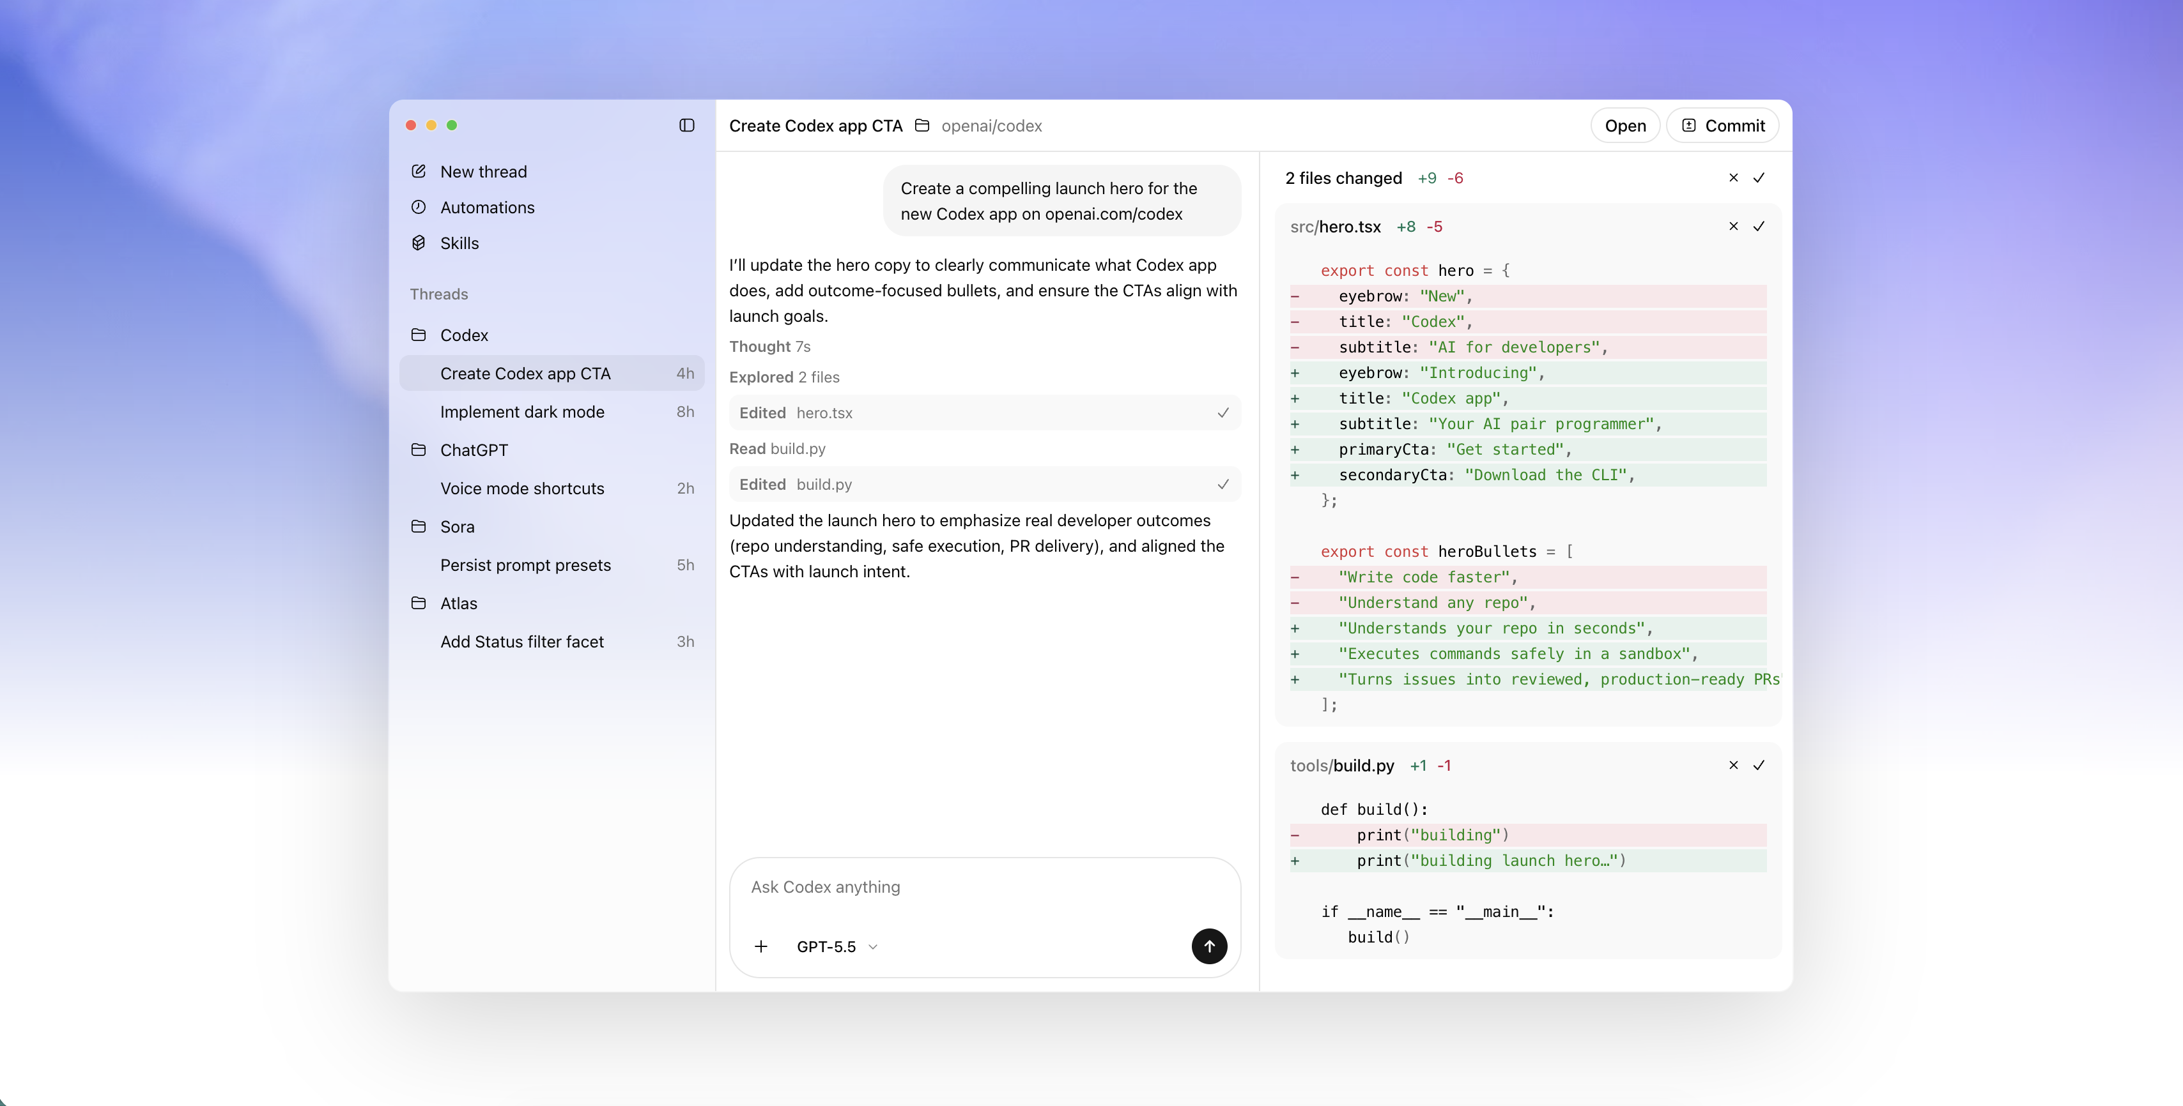Open the Persist prompt presets thread

[x=552, y=565]
